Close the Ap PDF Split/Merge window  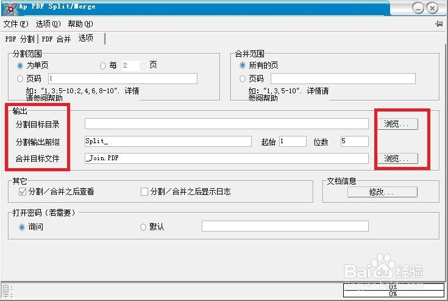click(x=432, y=8)
